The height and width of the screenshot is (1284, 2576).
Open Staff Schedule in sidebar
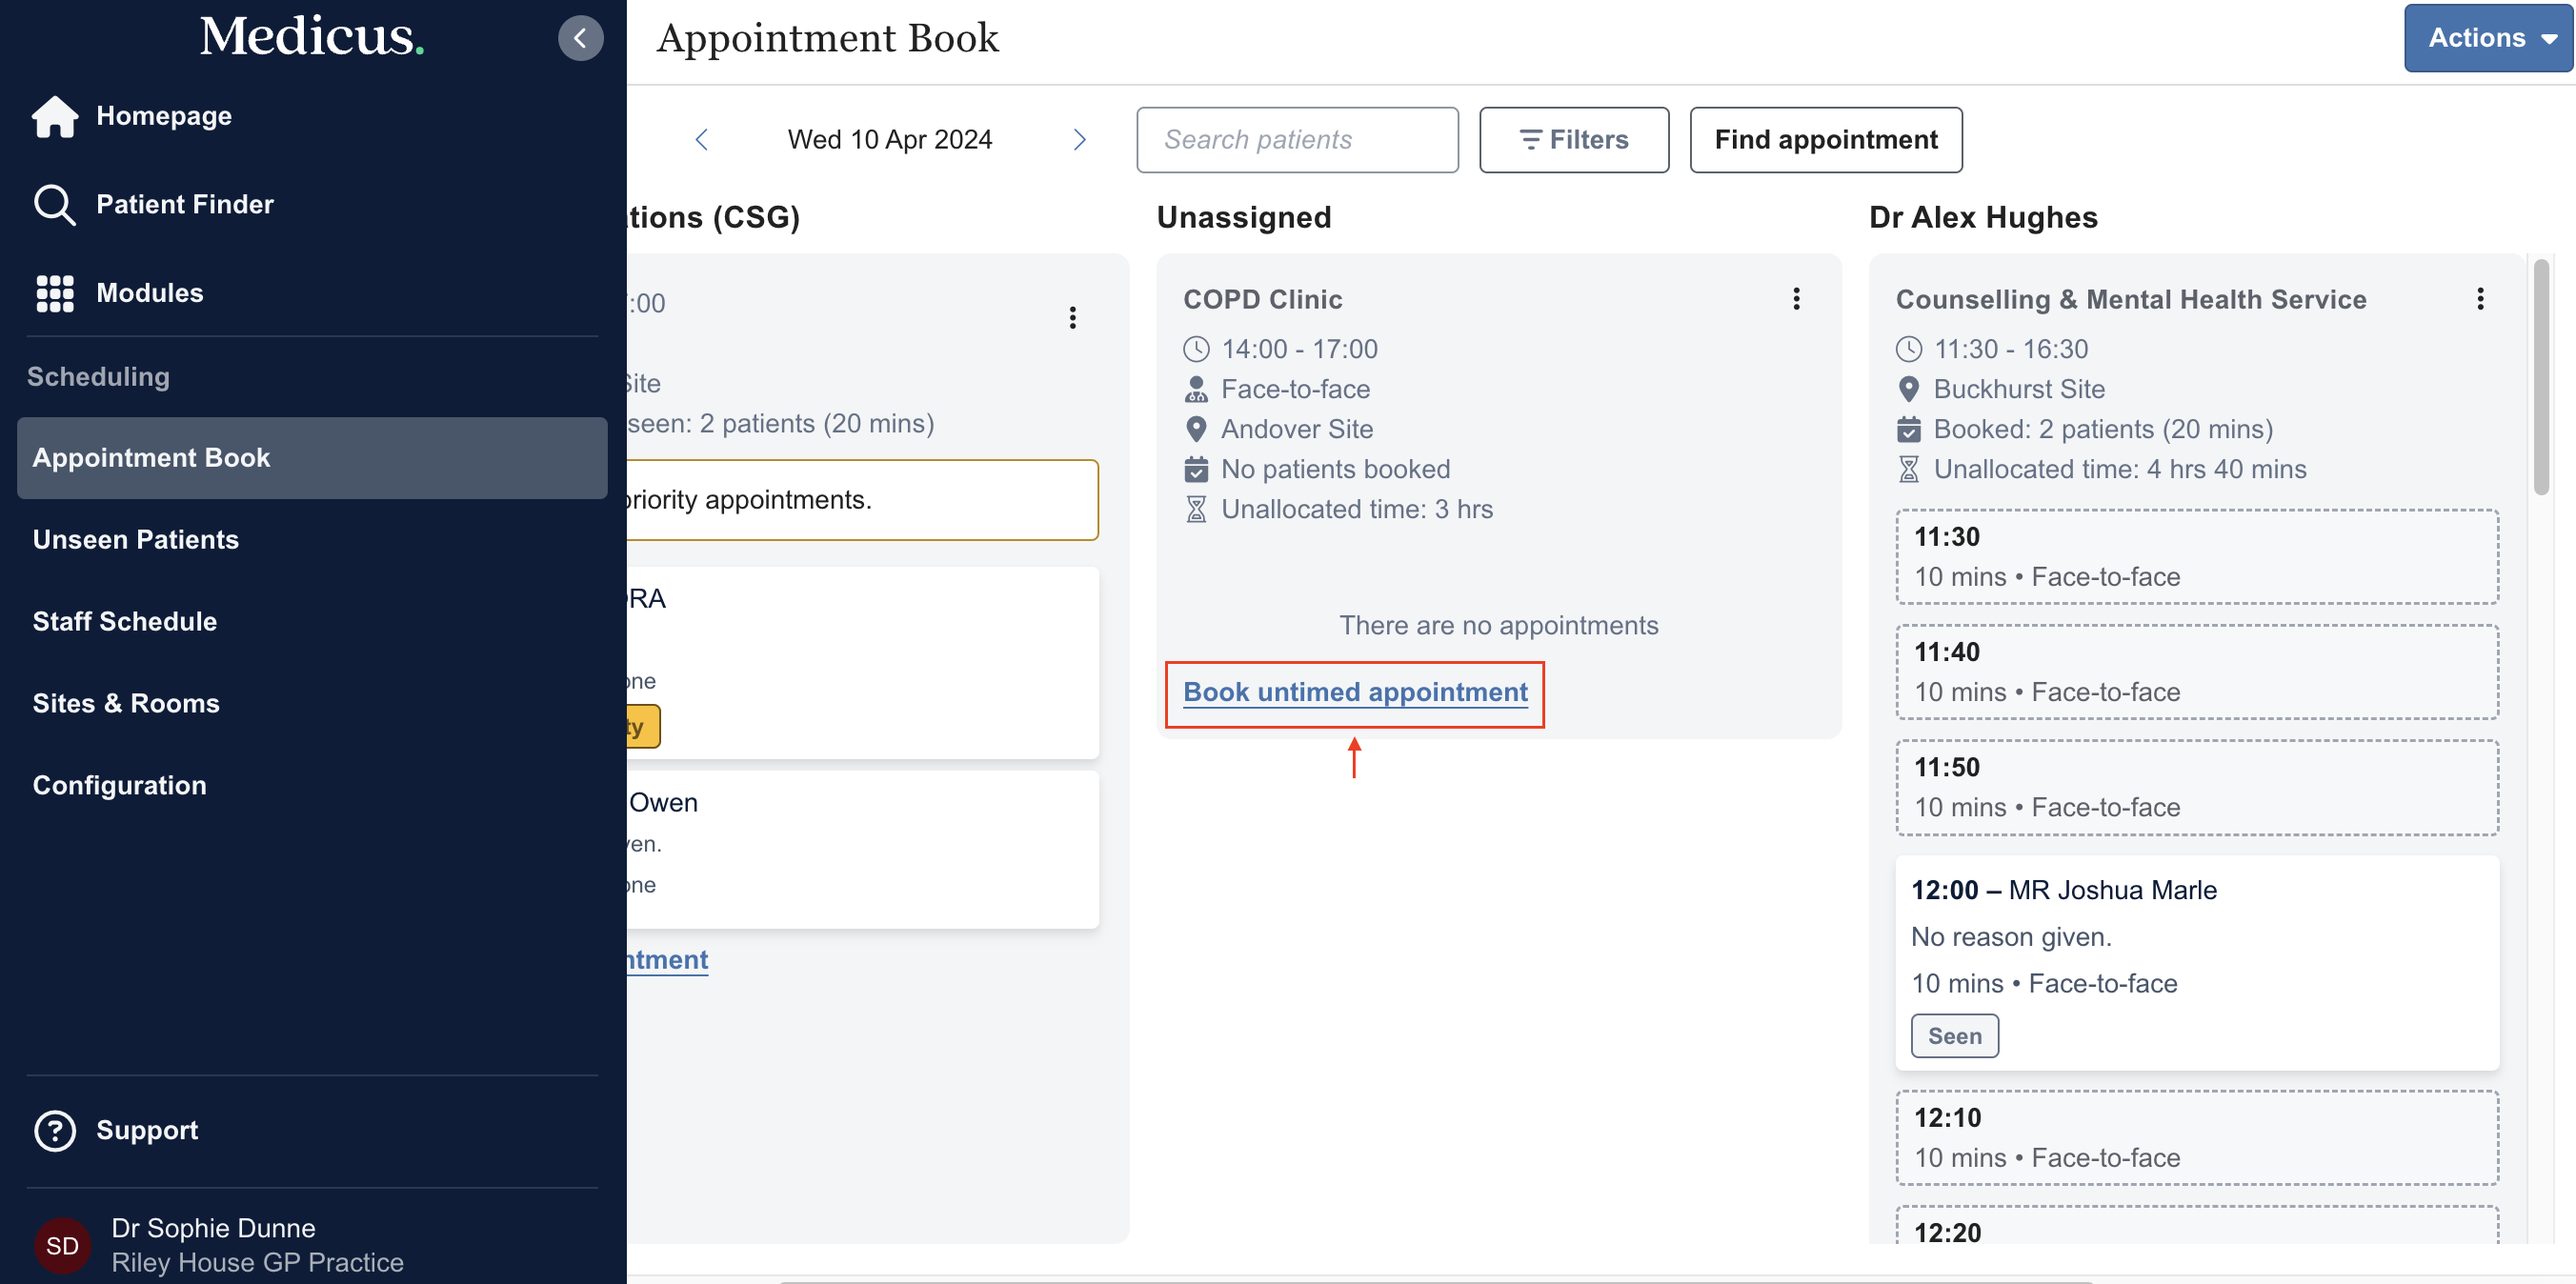[125, 621]
